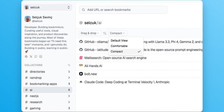Open the nestjs collection
The width and height of the screenshot is (224, 112).
pos(47,96)
